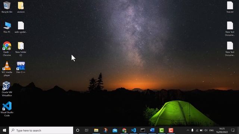
Task: Click the Type here to search box
Action: 41,130
